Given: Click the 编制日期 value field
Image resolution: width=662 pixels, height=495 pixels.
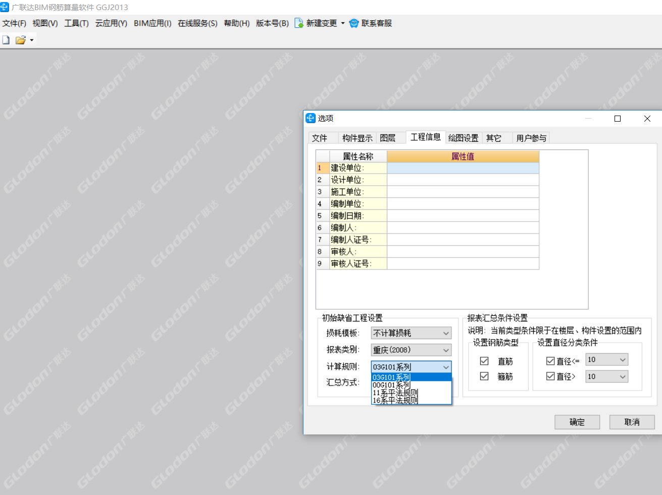Looking at the screenshot, I should pyautogui.click(x=463, y=216).
